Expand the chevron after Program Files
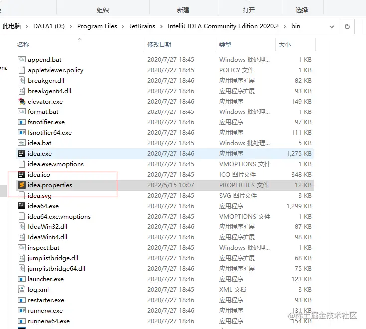This screenshot has width=366, height=329. click(123, 26)
